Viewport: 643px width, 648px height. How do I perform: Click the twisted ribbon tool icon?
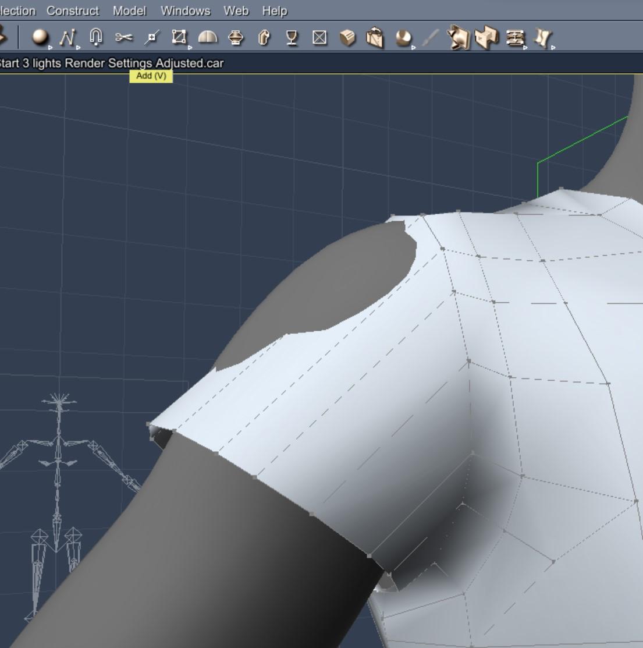[543, 38]
